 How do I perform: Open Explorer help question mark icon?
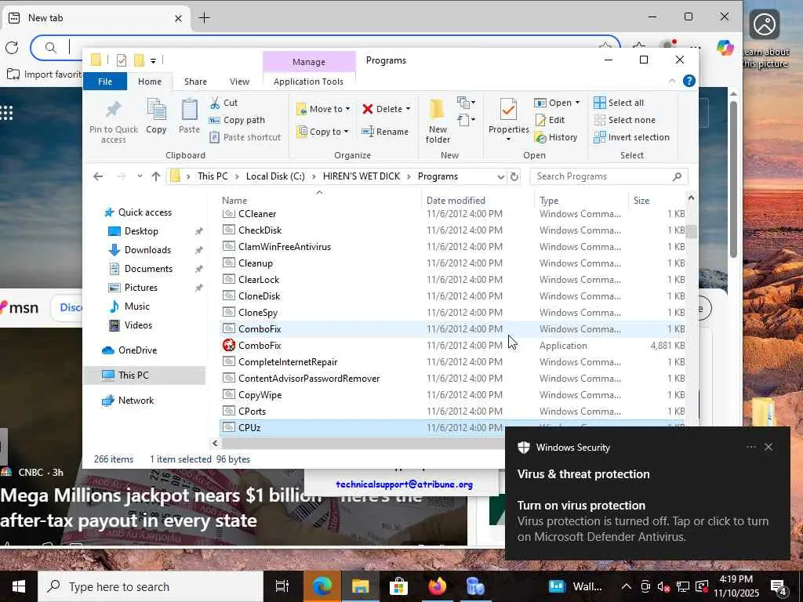[689, 81]
